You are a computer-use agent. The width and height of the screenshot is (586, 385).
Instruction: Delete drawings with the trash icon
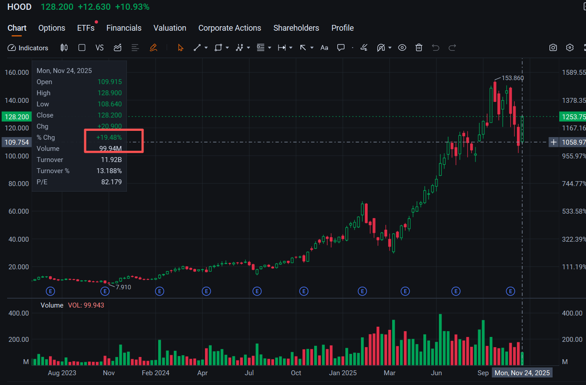point(419,48)
